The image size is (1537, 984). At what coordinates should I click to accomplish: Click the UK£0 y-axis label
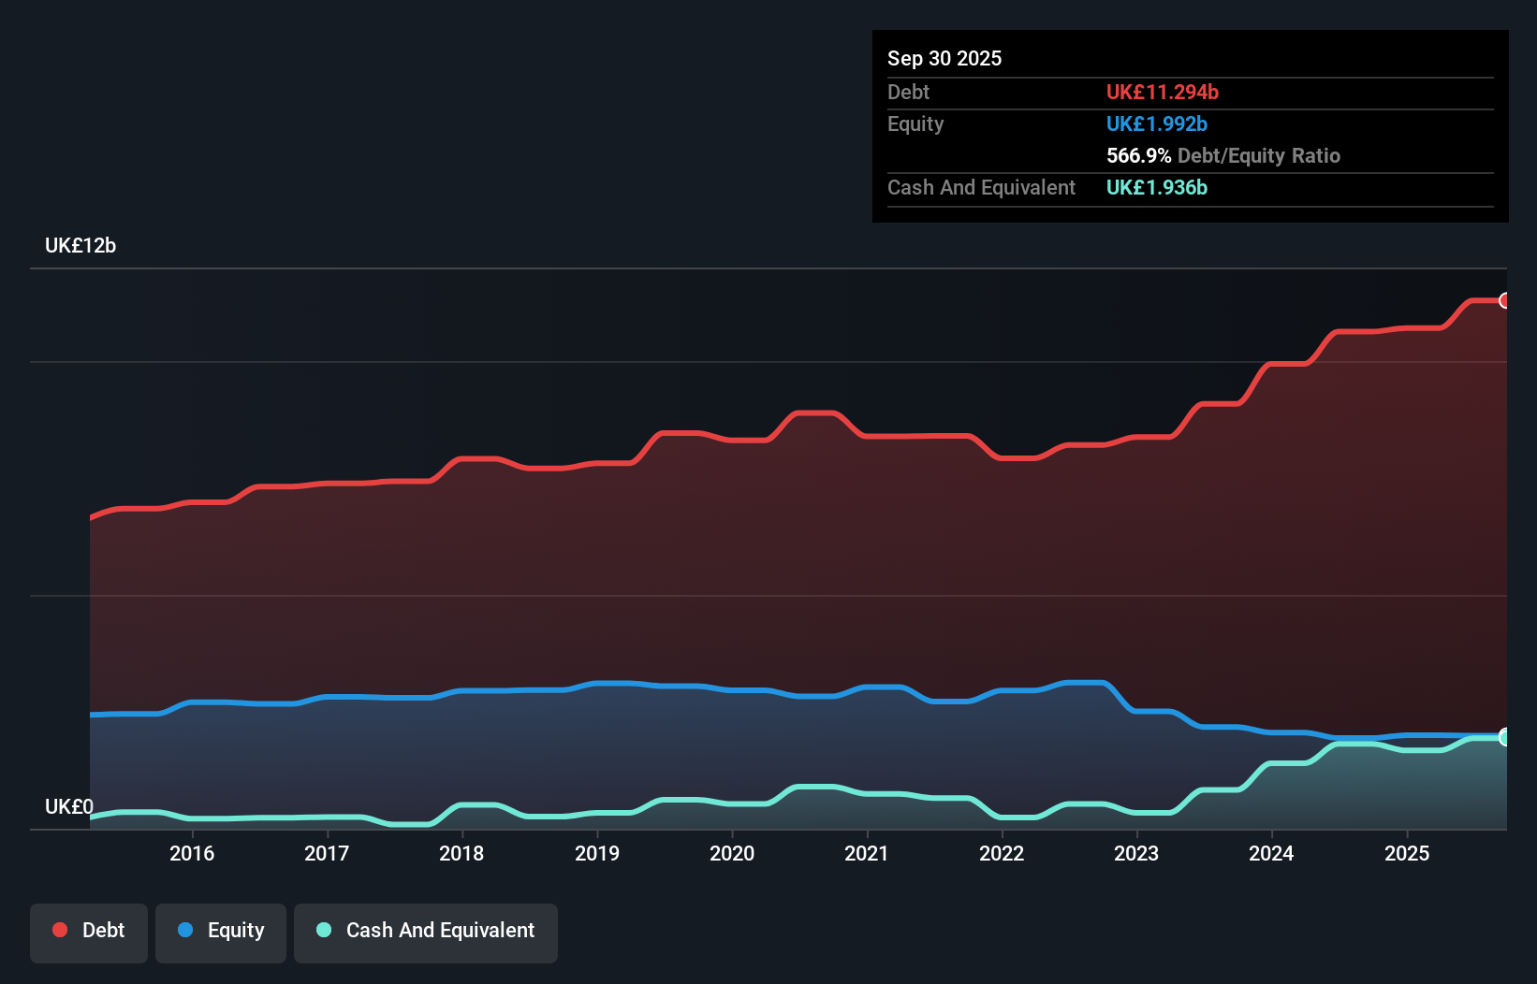[x=69, y=807]
